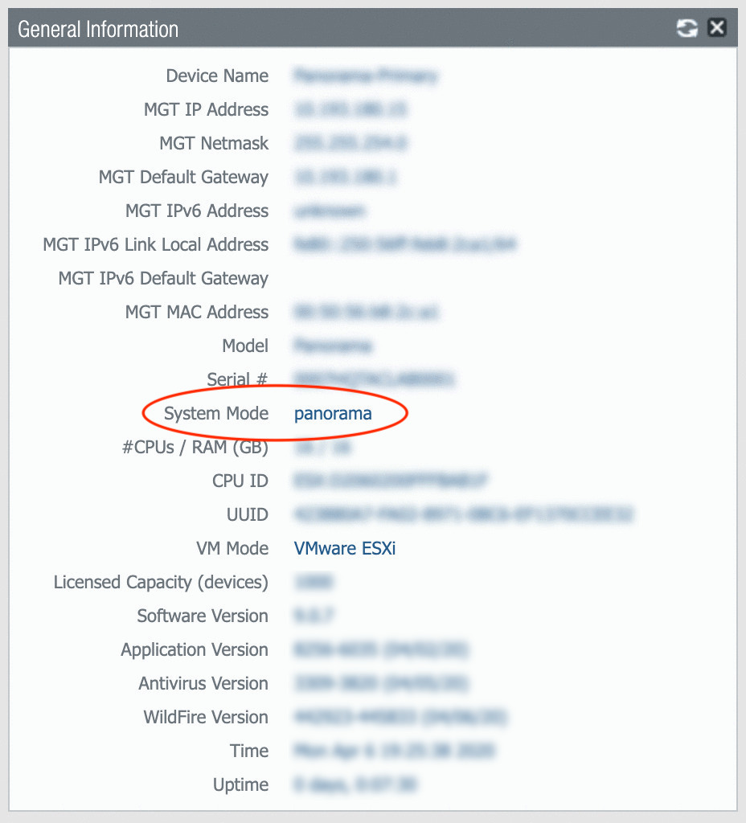Image resolution: width=746 pixels, height=823 pixels.
Task: Select the Uptime label
Action: click(241, 785)
